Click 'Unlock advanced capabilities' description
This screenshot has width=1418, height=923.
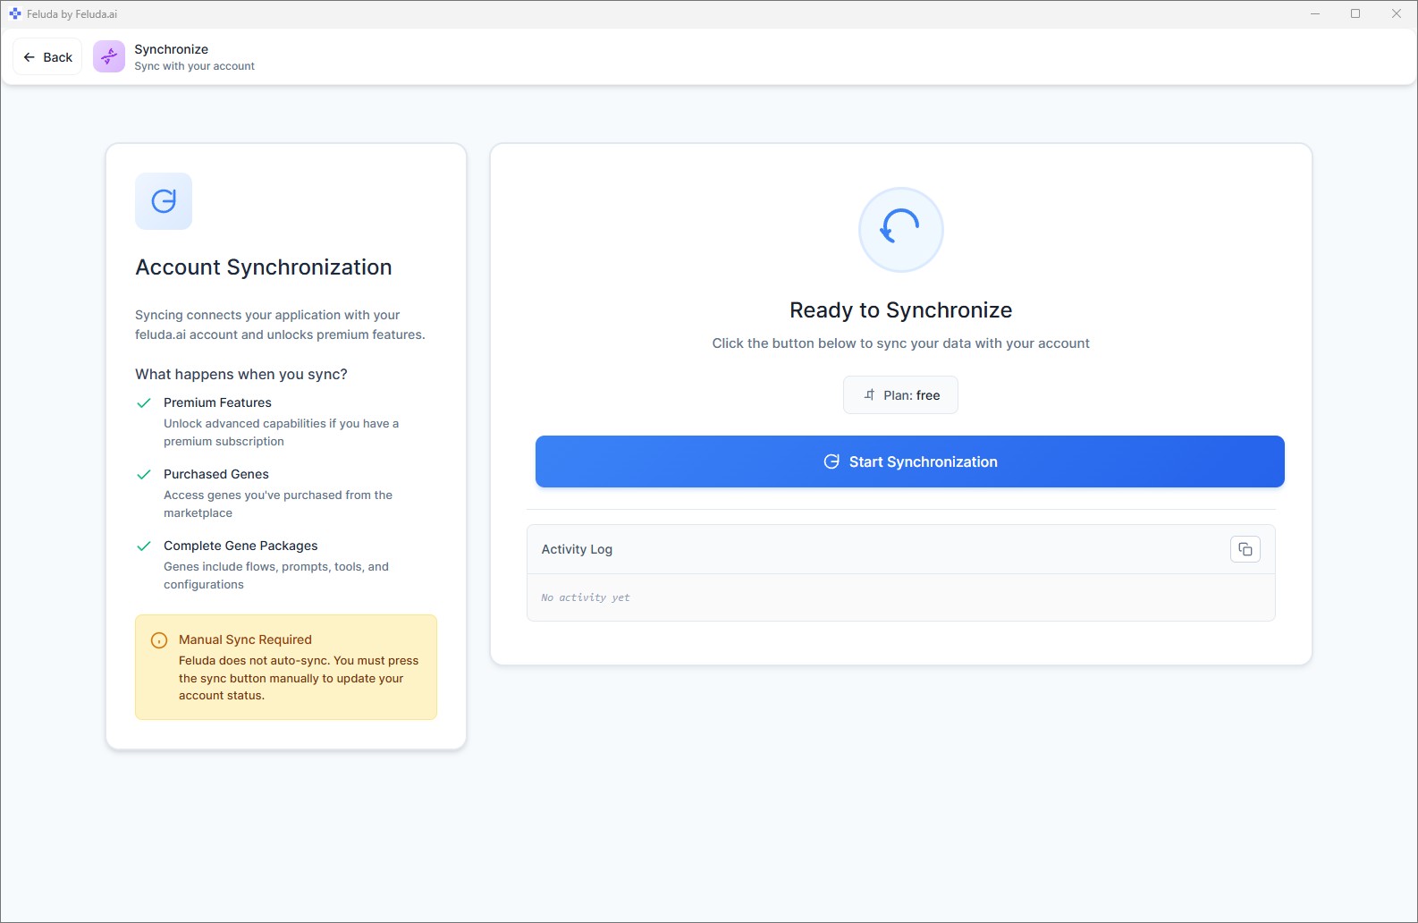point(281,432)
